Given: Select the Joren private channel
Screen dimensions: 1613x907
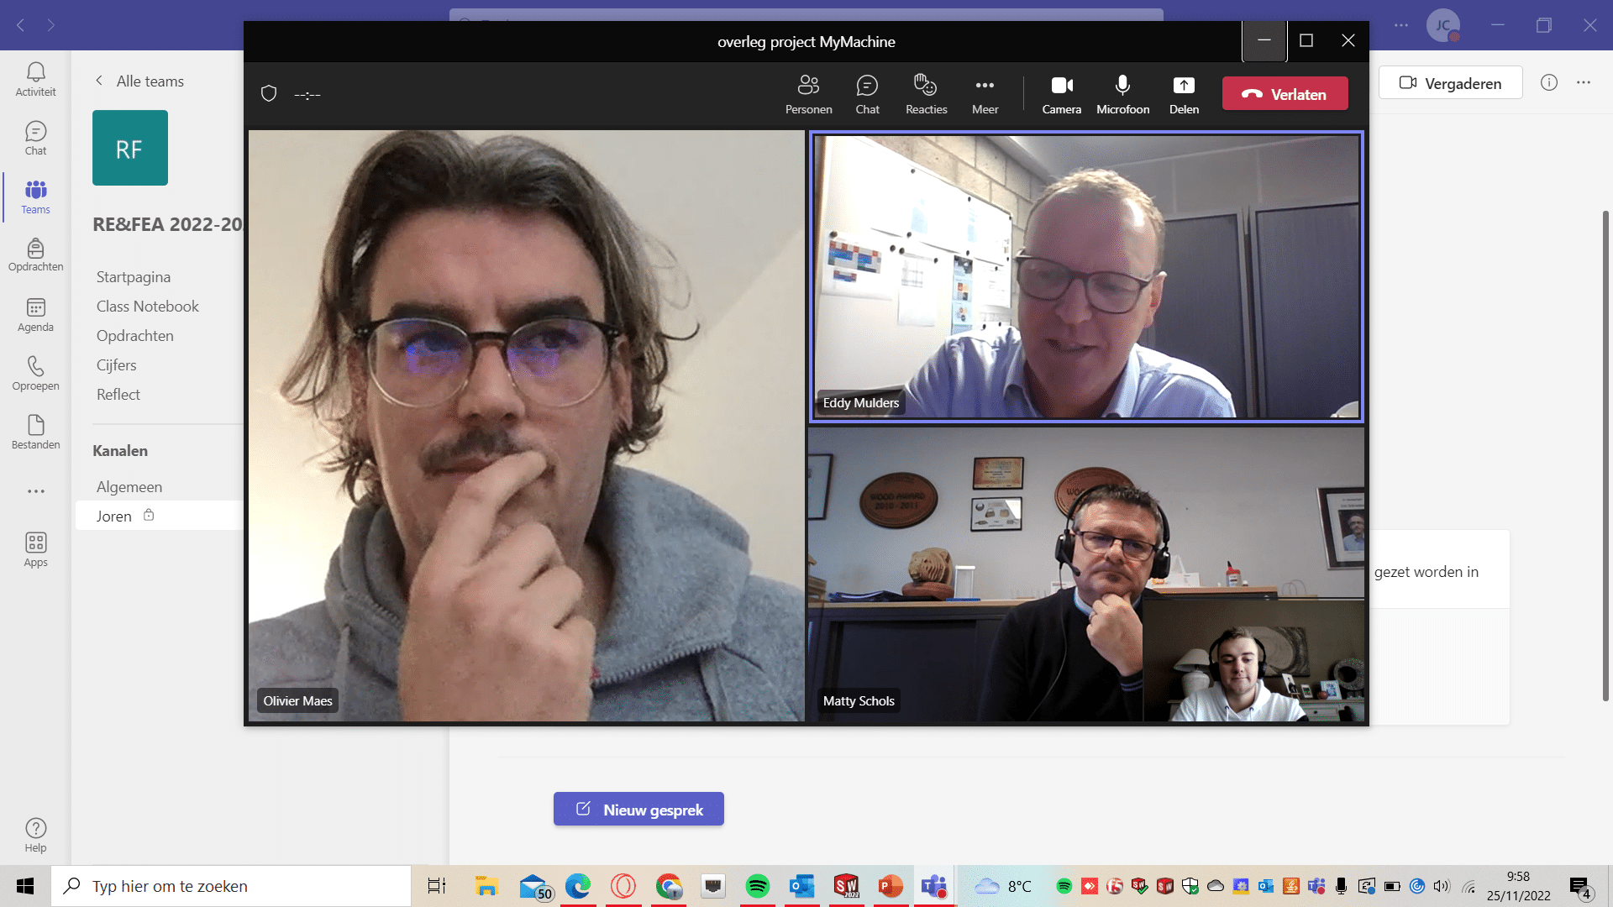Looking at the screenshot, I should point(160,515).
